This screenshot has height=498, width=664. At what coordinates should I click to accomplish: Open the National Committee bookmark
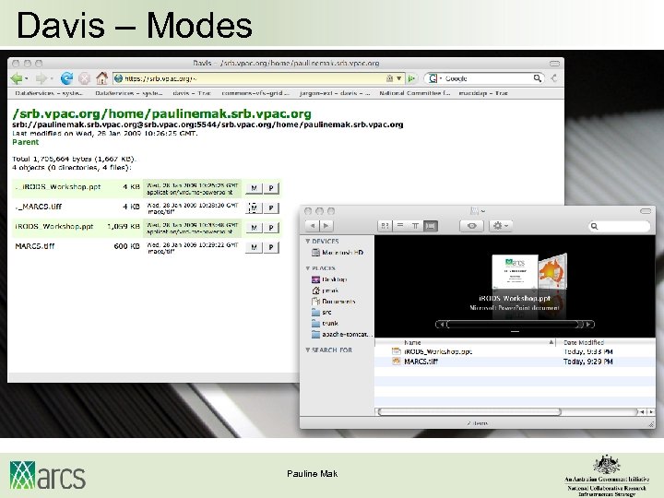415,93
